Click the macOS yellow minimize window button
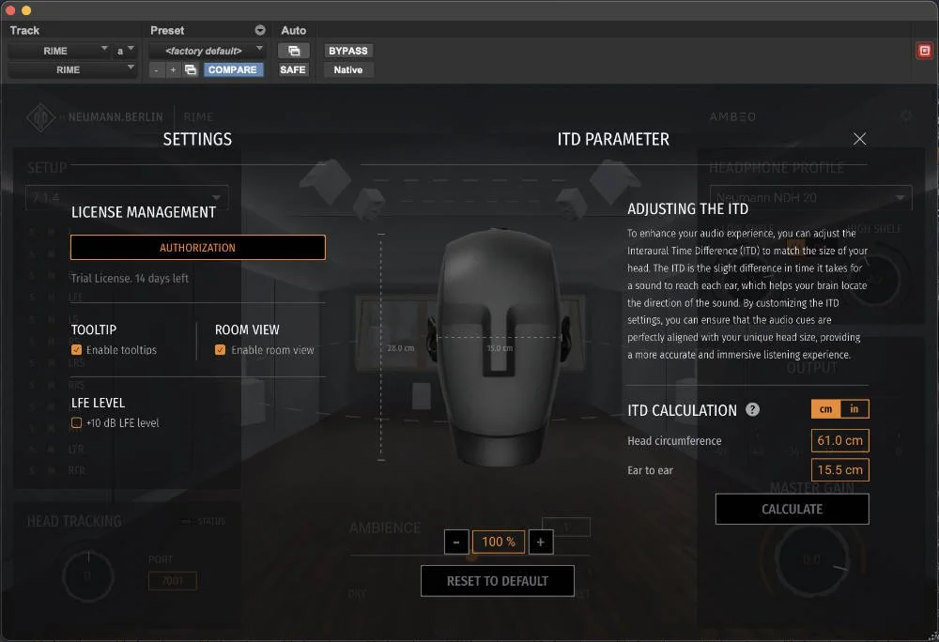 (x=25, y=10)
